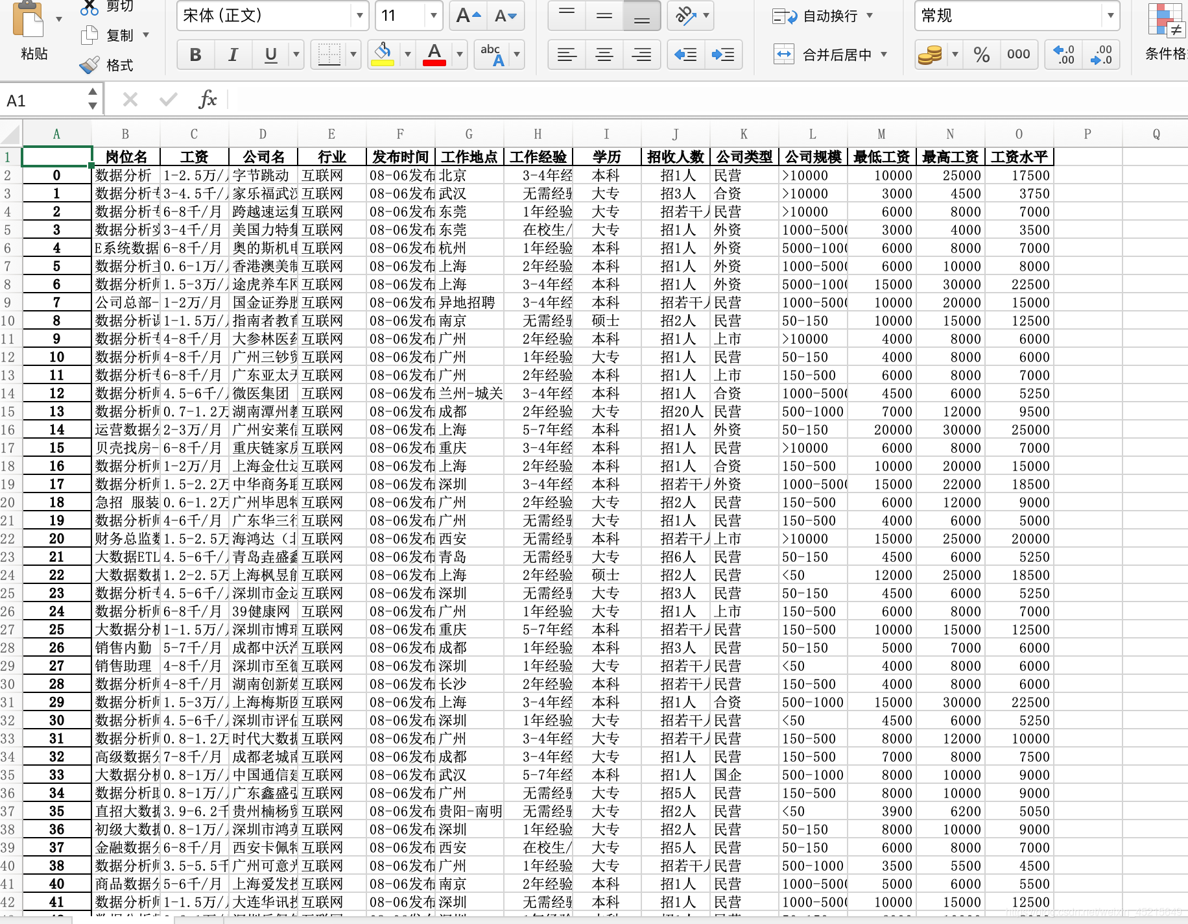Align text left

coord(567,55)
